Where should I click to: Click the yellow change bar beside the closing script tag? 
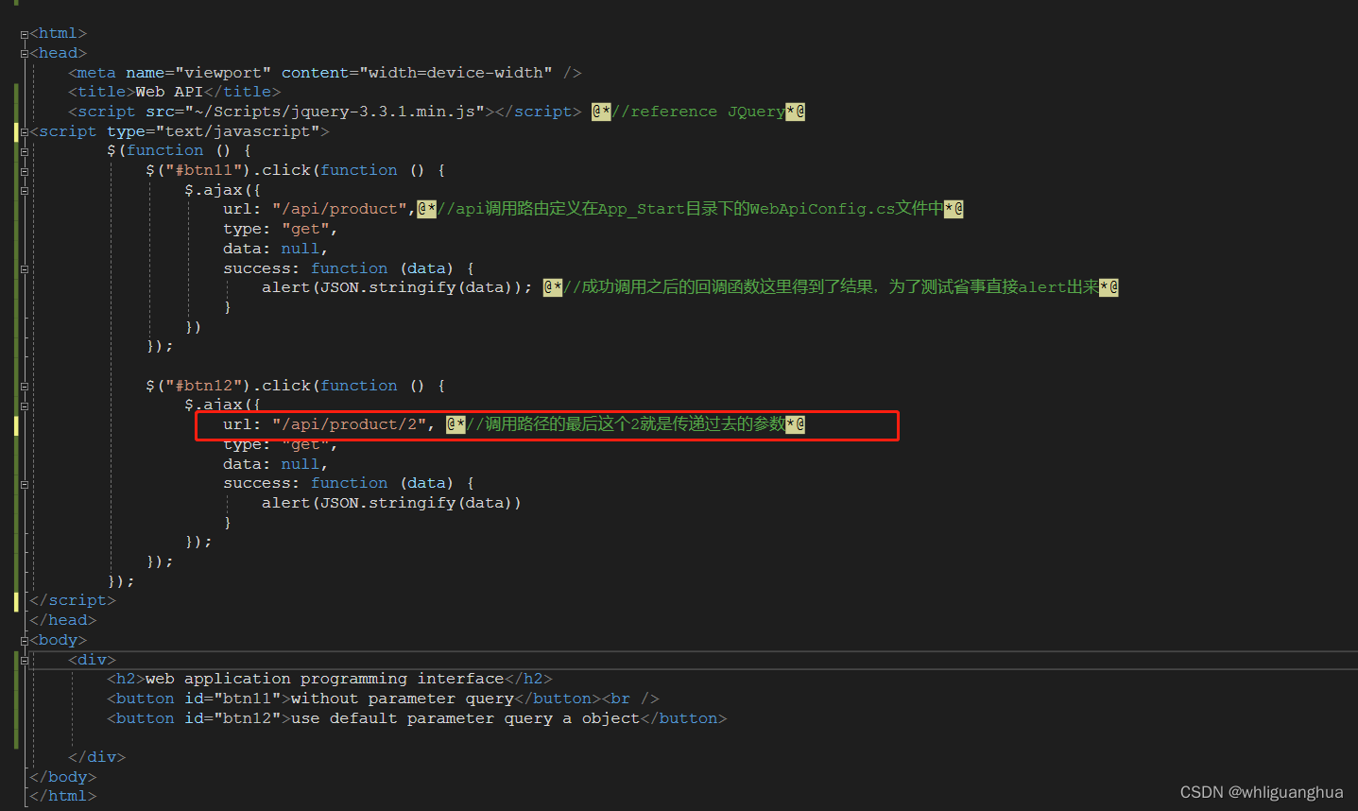(16, 601)
